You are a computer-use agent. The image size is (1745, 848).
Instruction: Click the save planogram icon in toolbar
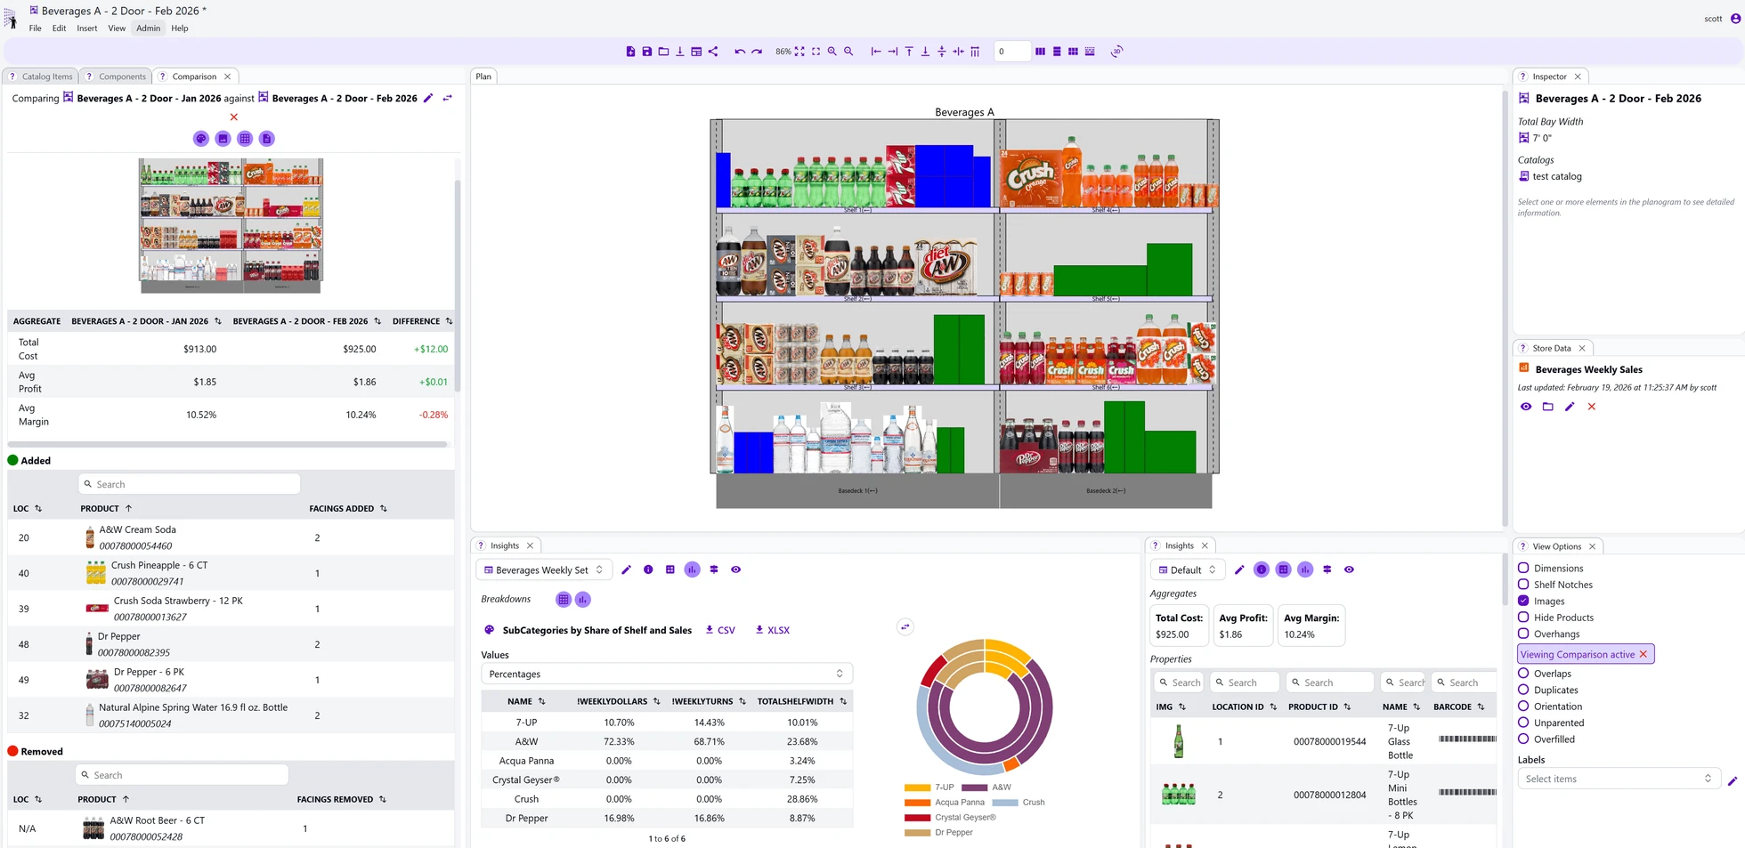point(647,52)
